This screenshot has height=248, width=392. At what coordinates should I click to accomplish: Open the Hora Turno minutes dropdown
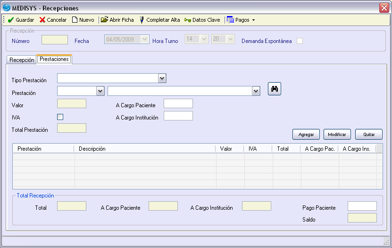tap(231, 39)
